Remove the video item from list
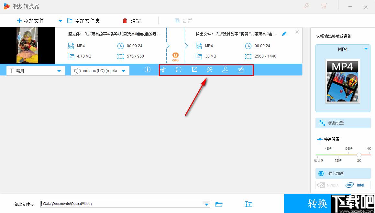This screenshot has width=375, height=213. (297, 32)
